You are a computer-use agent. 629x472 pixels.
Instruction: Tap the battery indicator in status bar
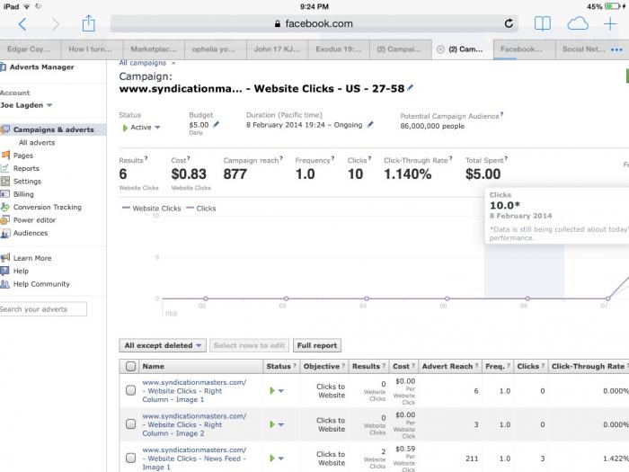coord(613,6)
